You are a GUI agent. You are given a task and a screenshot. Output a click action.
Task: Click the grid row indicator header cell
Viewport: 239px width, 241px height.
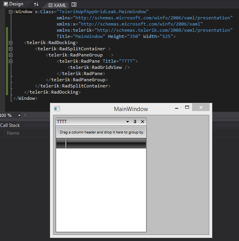[x=61, y=143]
